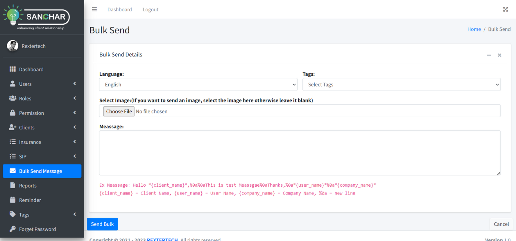Click the hamburger sidebar toggle icon
The height and width of the screenshot is (241, 516).
[94, 9]
